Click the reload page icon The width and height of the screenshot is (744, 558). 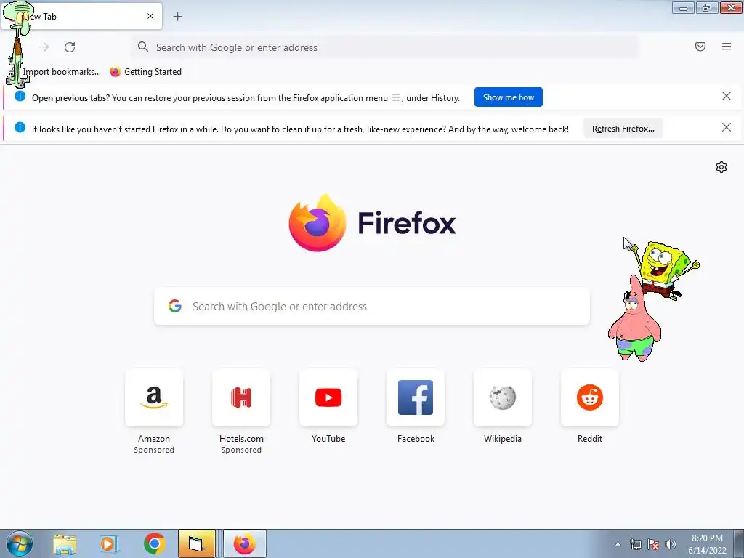pyautogui.click(x=70, y=47)
